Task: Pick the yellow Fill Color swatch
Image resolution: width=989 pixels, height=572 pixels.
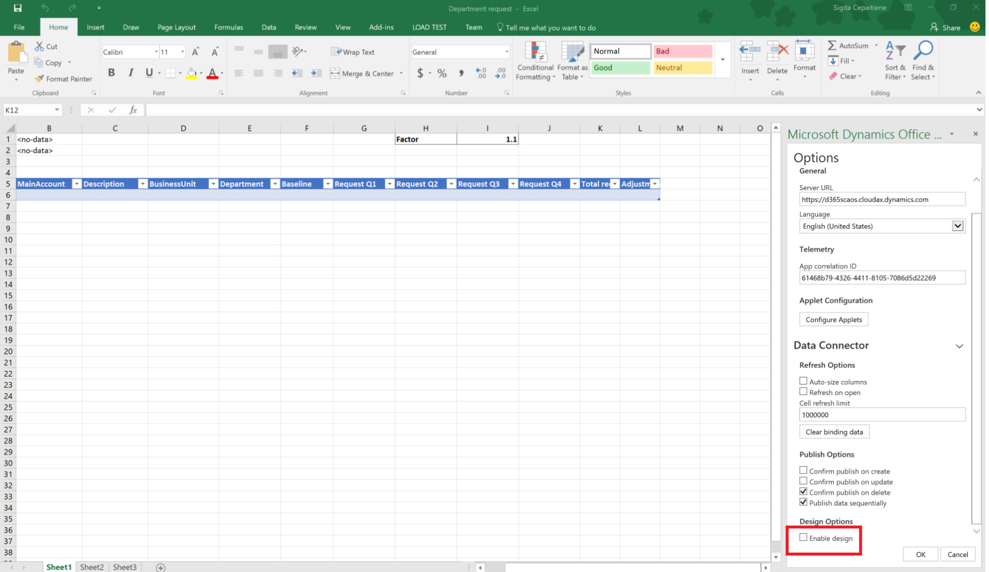Action: click(x=192, y=73)
